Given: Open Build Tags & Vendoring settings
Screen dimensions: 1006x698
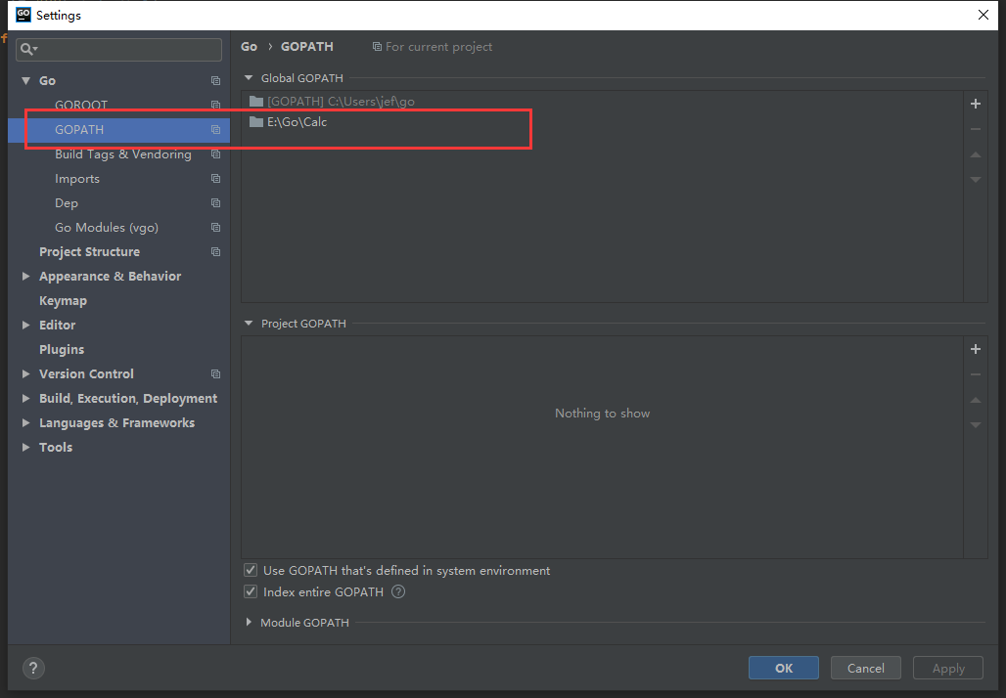Looking at the screenshot, I should click(x=122, y=153).
